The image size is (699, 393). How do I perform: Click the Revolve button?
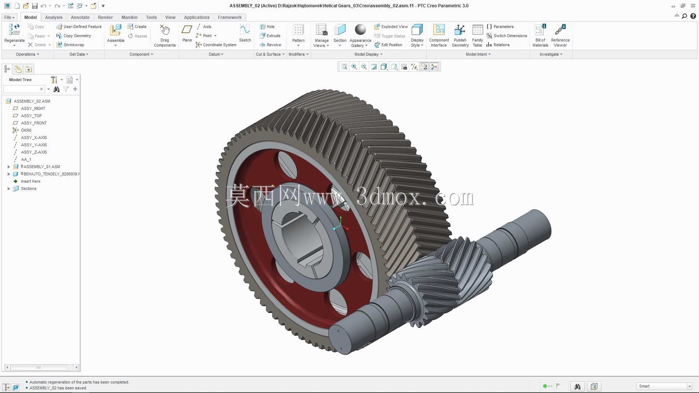(270, 45)
